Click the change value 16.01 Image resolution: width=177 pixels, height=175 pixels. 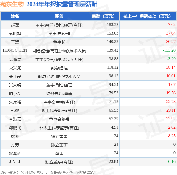coord(171,76)
